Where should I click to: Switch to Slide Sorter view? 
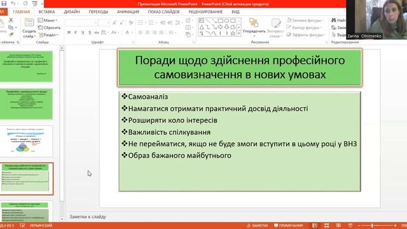pyautogui.click(x=326, y=225)
